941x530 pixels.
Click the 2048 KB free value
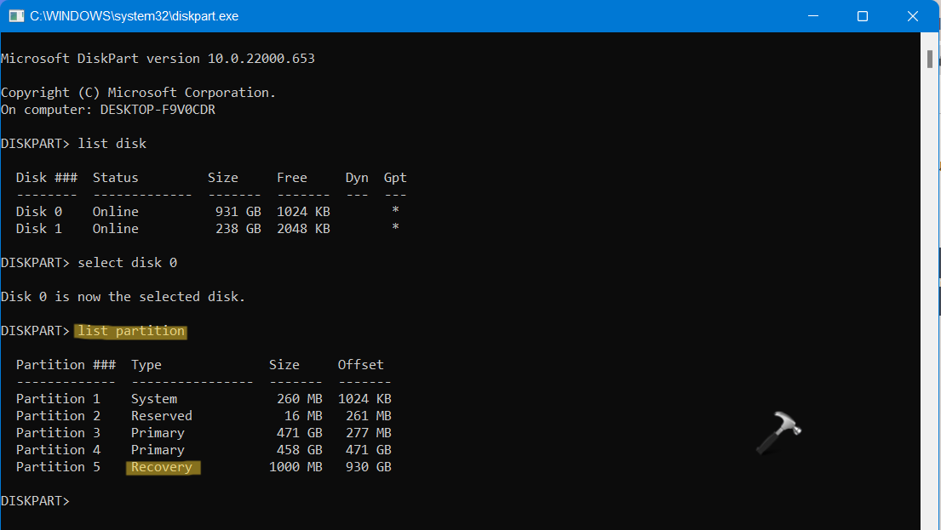coord(303,229)
